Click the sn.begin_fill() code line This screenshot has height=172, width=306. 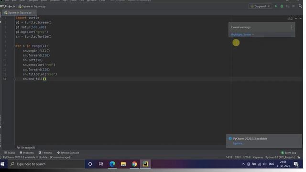click(x=36, y=51)
